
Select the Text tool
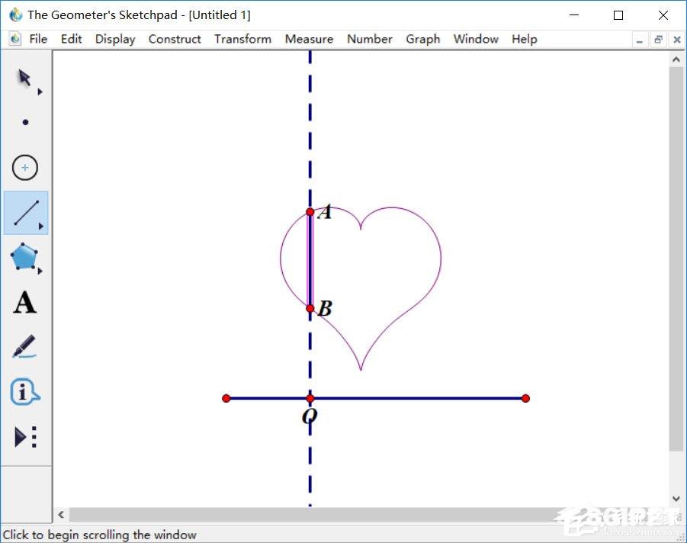(24, 303)
